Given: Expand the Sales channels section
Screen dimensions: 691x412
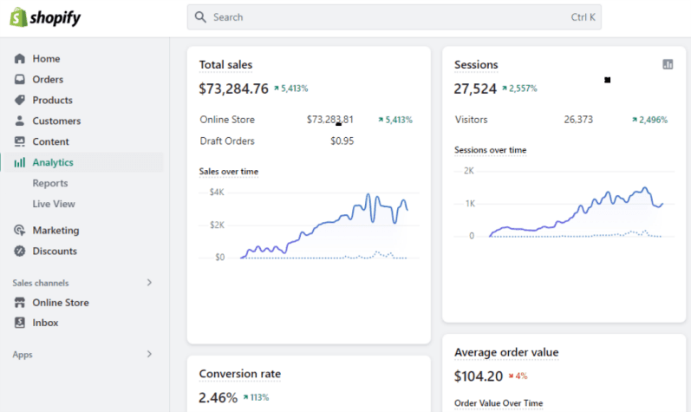Looking at the screenshot, I should click(x=149, y=283).
